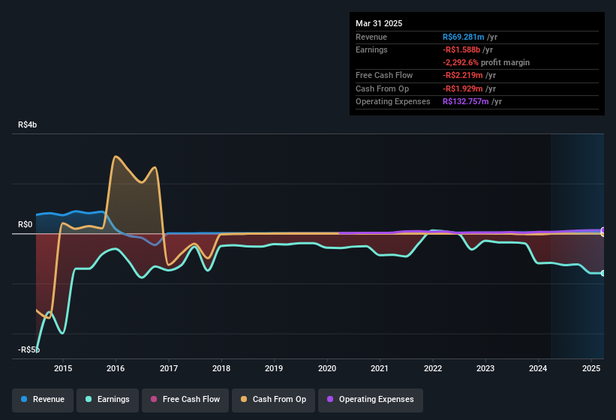Click the Mar 31 2025 tooltip header
The image size is (616, 420).
click(379, 23)
